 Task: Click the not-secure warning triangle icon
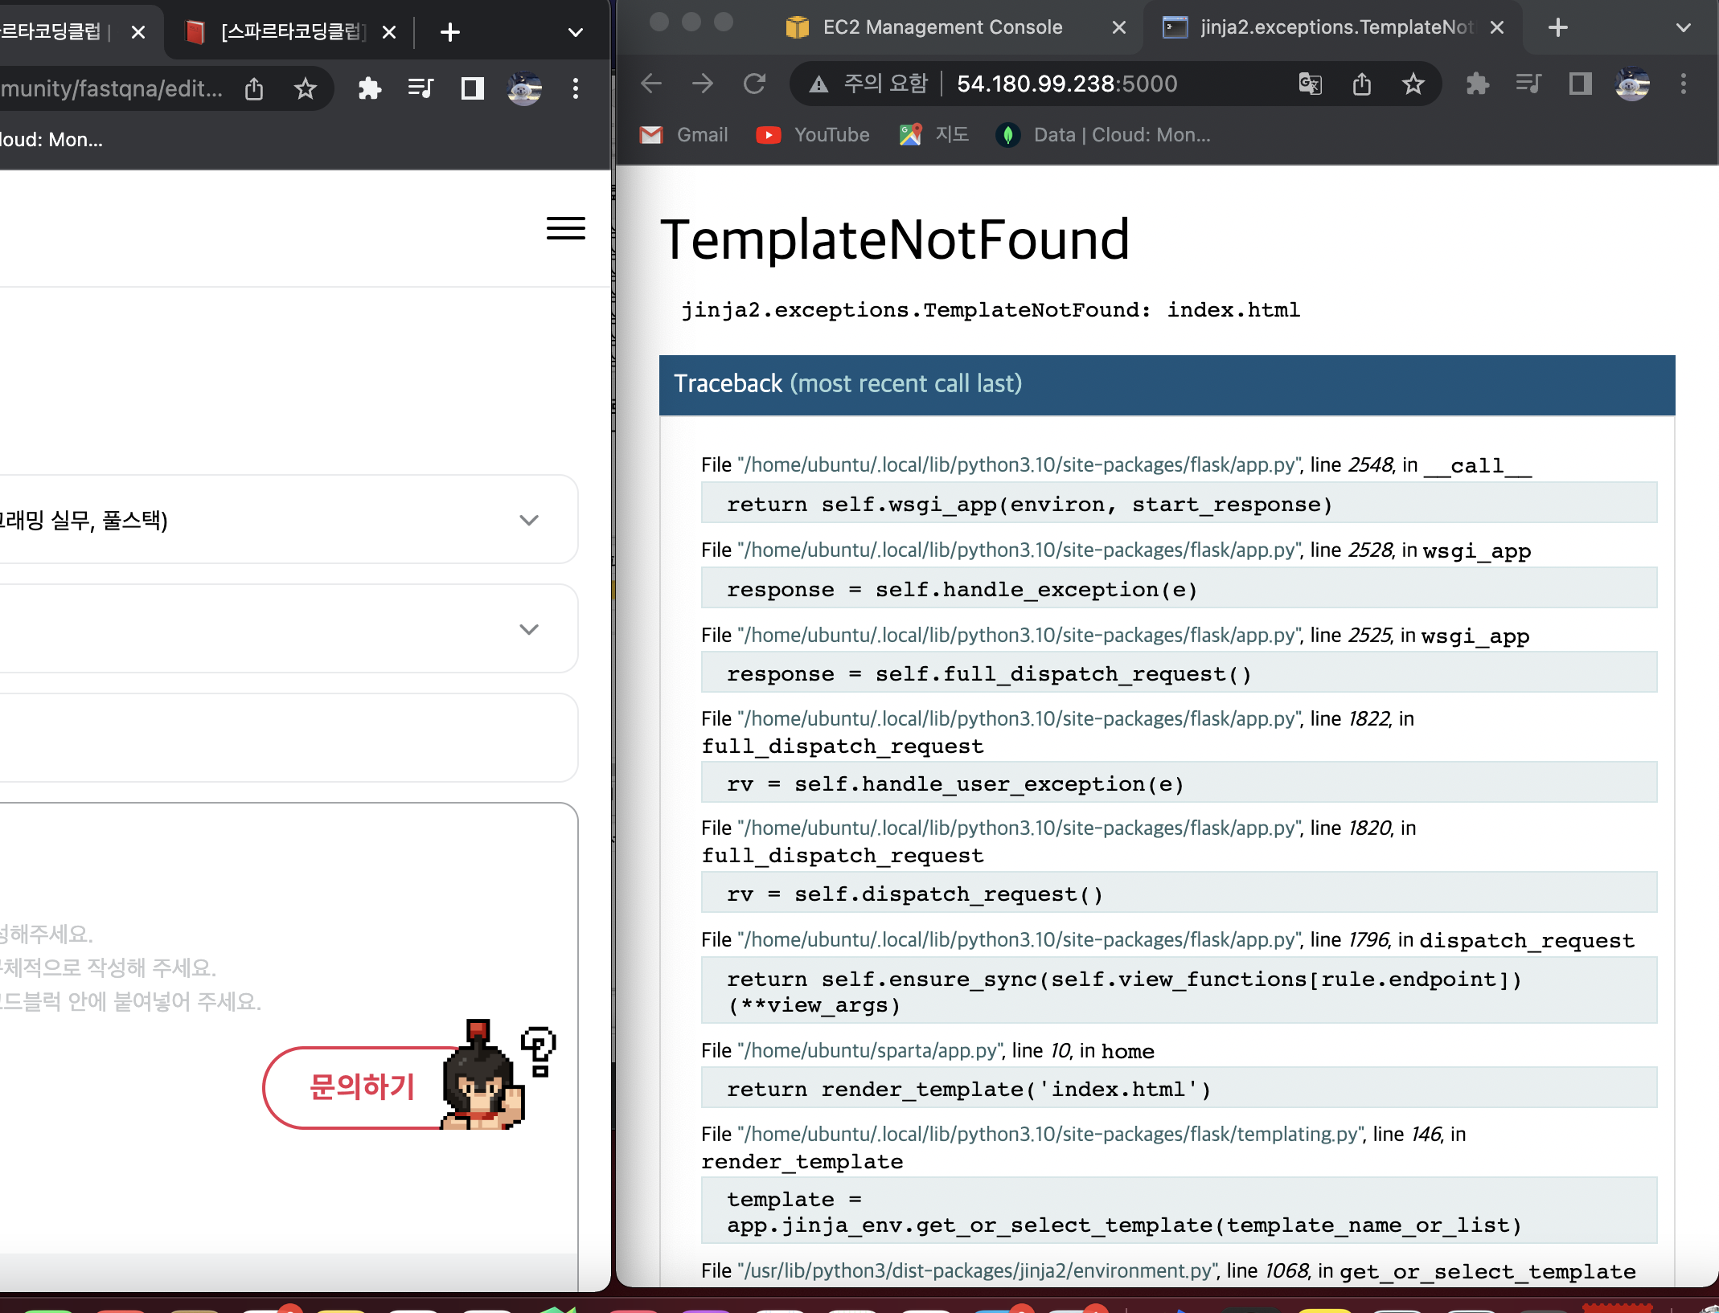click(x=818, y=84)
